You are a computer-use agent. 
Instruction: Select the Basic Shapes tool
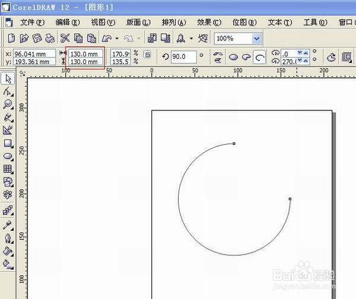tap(8, 182)
